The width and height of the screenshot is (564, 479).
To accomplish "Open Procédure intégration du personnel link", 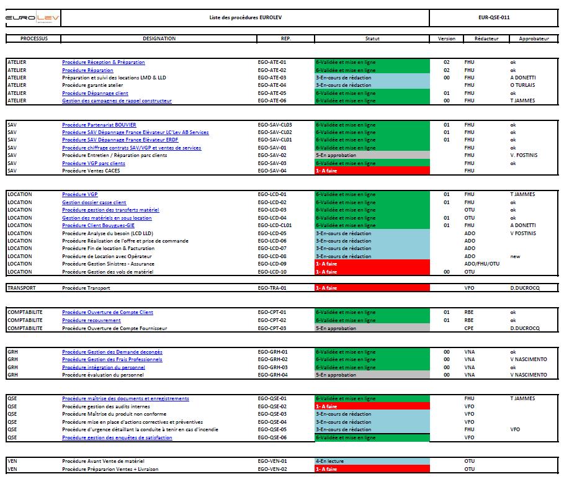I will click(x=103, y=367).
